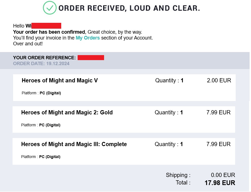
Task: Select Heroes of Might and Magic 2: Gold title
Action: 67,112
